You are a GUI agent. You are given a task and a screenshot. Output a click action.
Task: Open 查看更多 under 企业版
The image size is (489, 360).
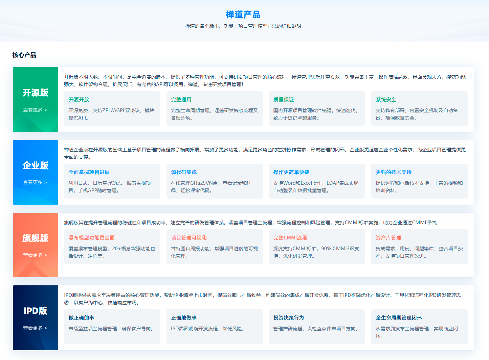pyautogui.click(x=35, y=182)
